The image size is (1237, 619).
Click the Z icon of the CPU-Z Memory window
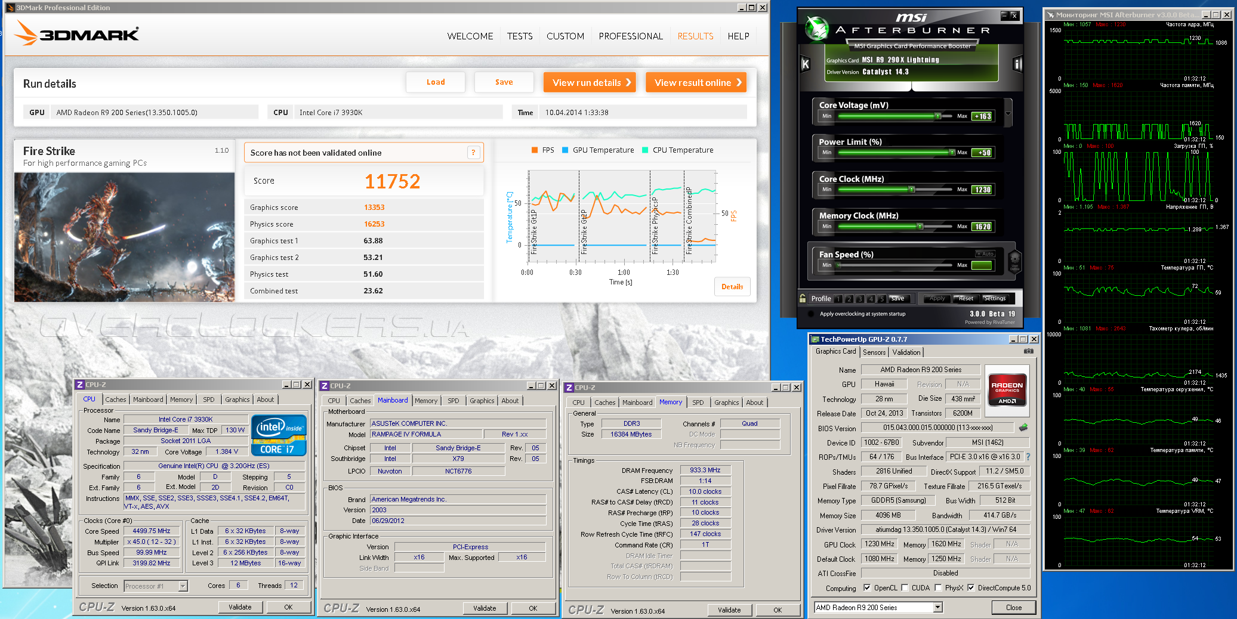569,388
